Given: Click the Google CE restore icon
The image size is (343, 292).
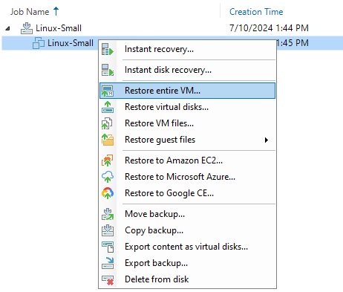Looking at the screenshot, I should [108, 193].
